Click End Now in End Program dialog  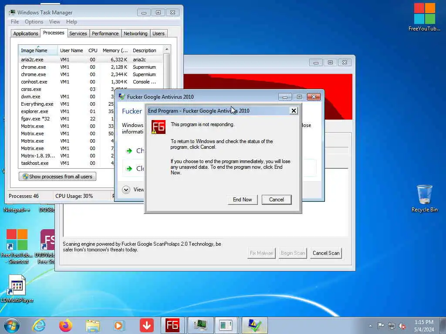[242, 200]
